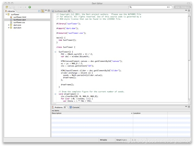
Task: Select the sunflower library item in the tree
Action: coord(15,14)
